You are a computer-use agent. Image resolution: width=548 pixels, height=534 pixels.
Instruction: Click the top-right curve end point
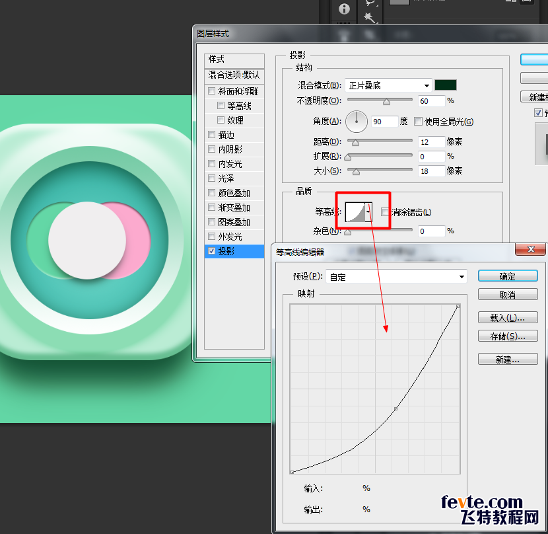(458, 307)
